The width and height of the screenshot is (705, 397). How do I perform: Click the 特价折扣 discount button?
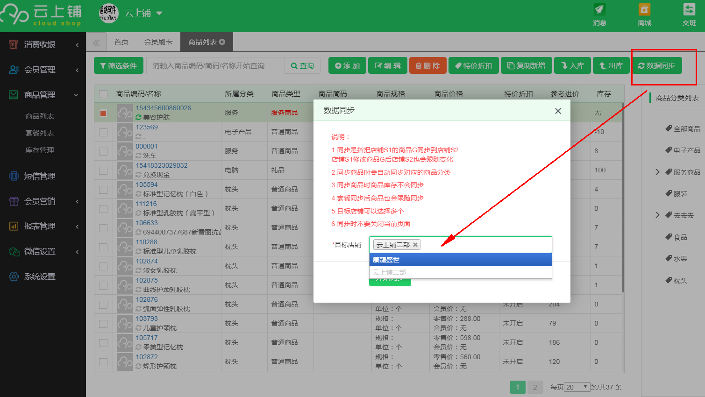[474, 65]
